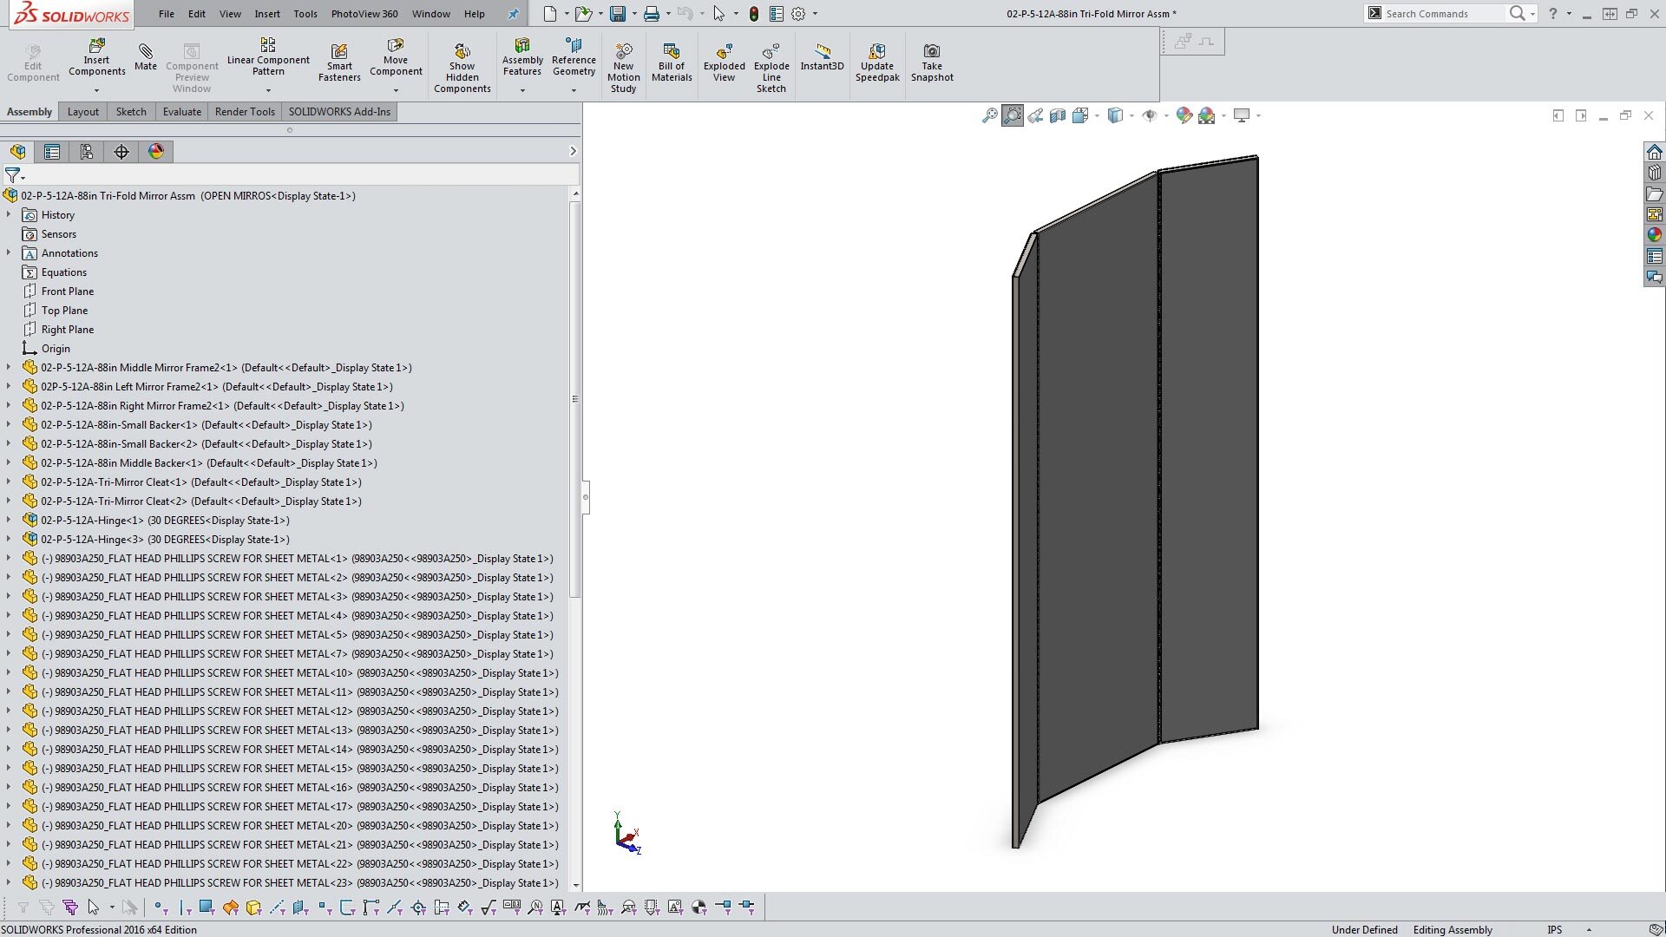Switch to the Layout tab
The width and height of the screenshot is (1666, 937).
click(83, 111)
